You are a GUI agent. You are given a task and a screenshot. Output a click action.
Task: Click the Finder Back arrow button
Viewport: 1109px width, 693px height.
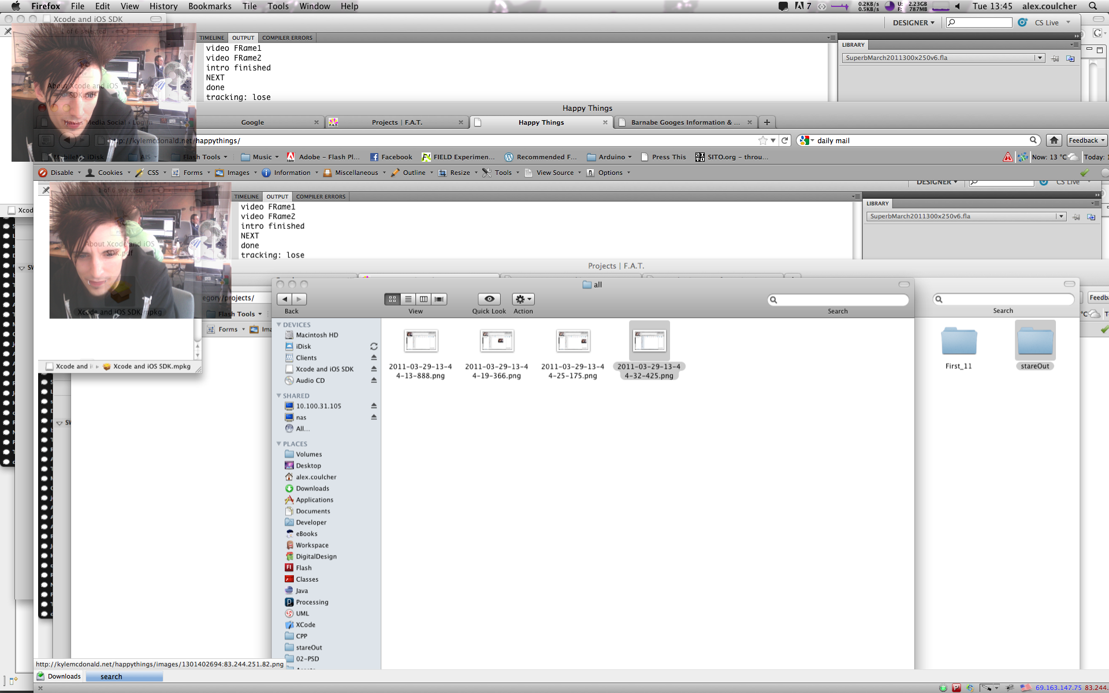click(x=285, y=299)
